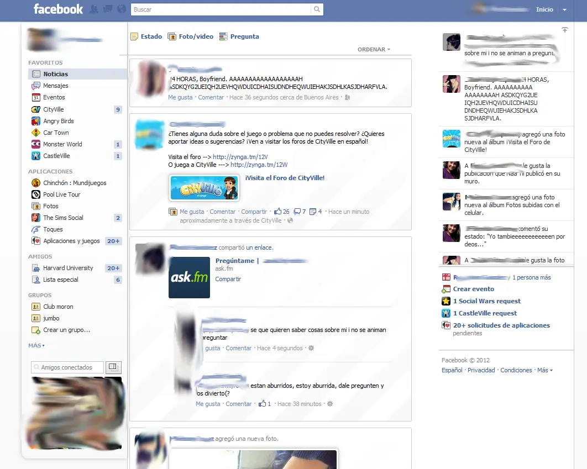Expand Más footer dropdown
This screenshot has height=469, width=587.
544,370
